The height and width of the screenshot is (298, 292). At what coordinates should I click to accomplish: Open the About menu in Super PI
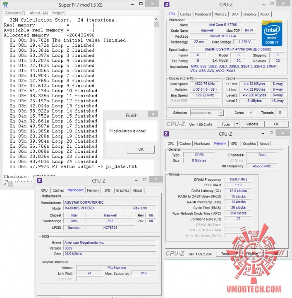(x=38, y=13)
